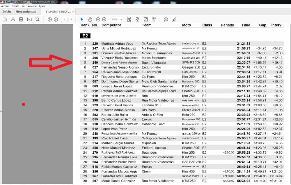Click competitor Ucha Miguel Rodriguez
This screenshot has width=291, height=185.
pos(119,49)
